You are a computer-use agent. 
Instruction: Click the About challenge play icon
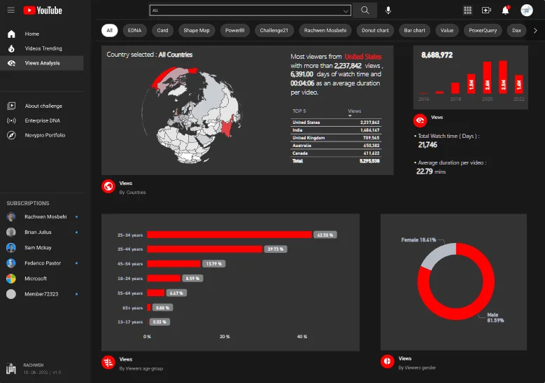(x=11, y=106)
